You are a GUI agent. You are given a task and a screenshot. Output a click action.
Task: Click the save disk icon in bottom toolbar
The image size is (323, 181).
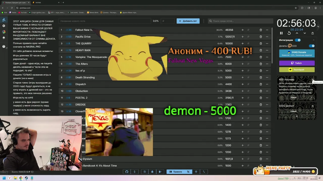[x=145, y=172]
